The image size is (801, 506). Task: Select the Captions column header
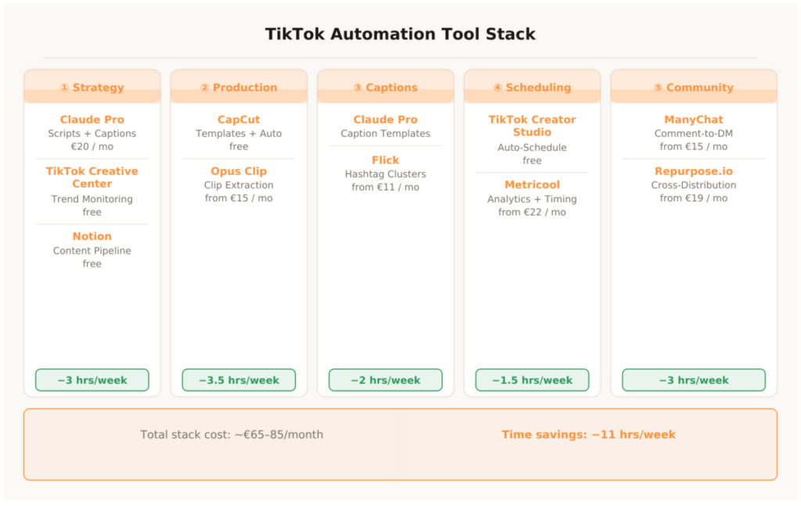(385, 88)
